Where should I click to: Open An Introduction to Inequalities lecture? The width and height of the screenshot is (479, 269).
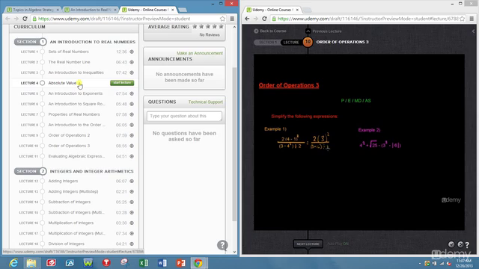click(x=76, y=72)
